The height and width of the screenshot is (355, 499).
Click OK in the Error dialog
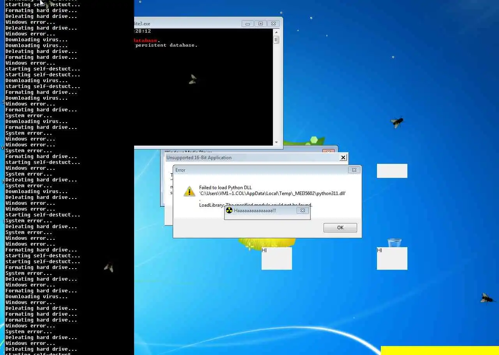[x=340, y=228]
